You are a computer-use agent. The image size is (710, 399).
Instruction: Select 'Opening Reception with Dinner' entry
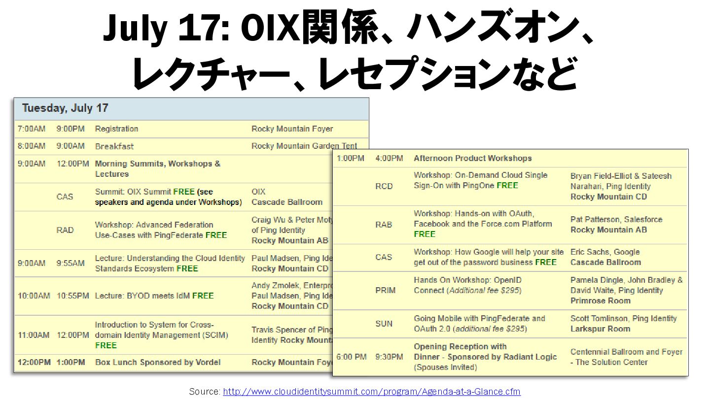485,357
